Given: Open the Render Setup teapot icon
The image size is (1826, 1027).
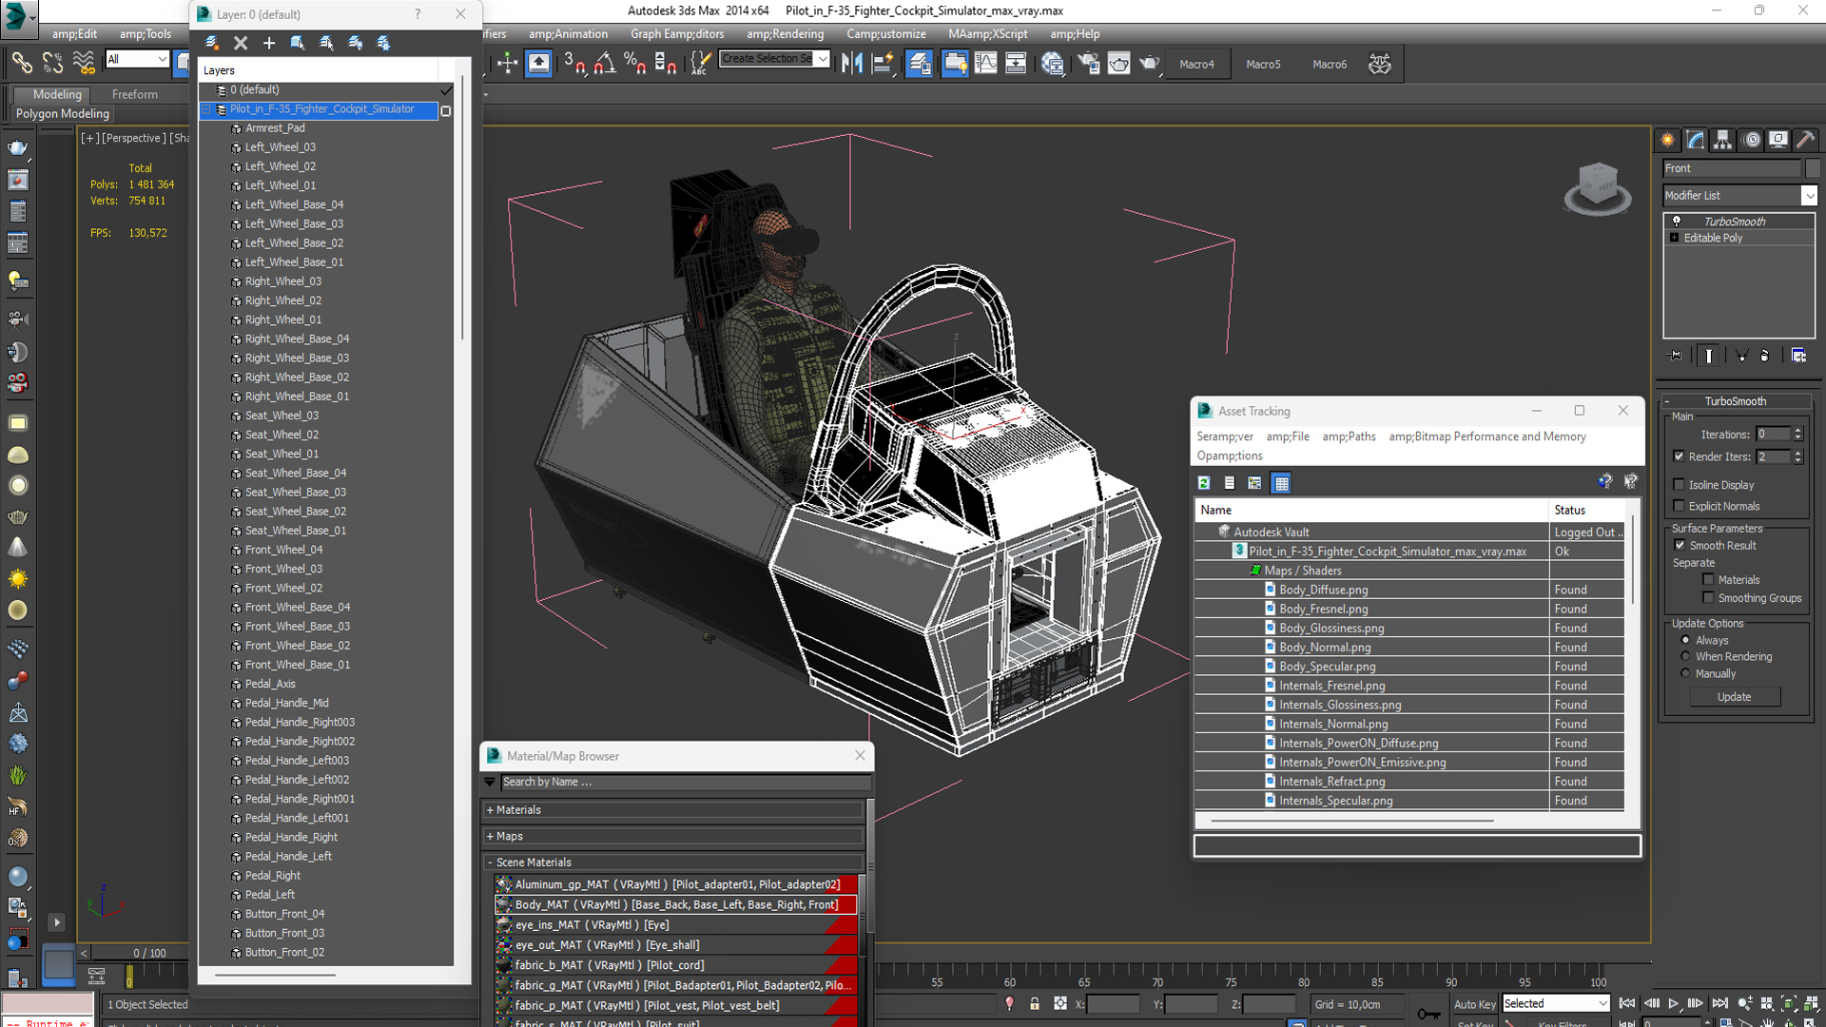Looking at the screenshot, I should tap(1089, 64).
